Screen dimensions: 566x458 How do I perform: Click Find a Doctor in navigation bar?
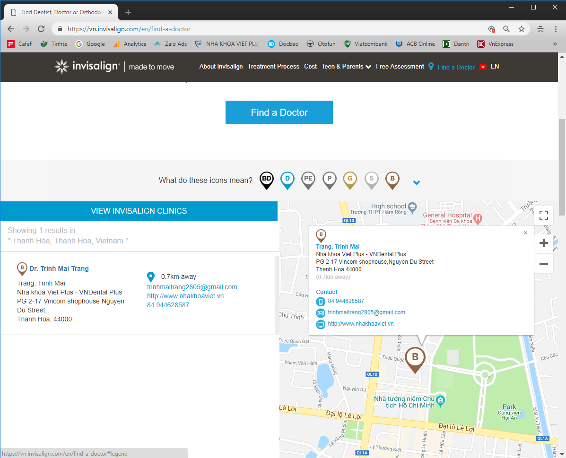[452, 67]
